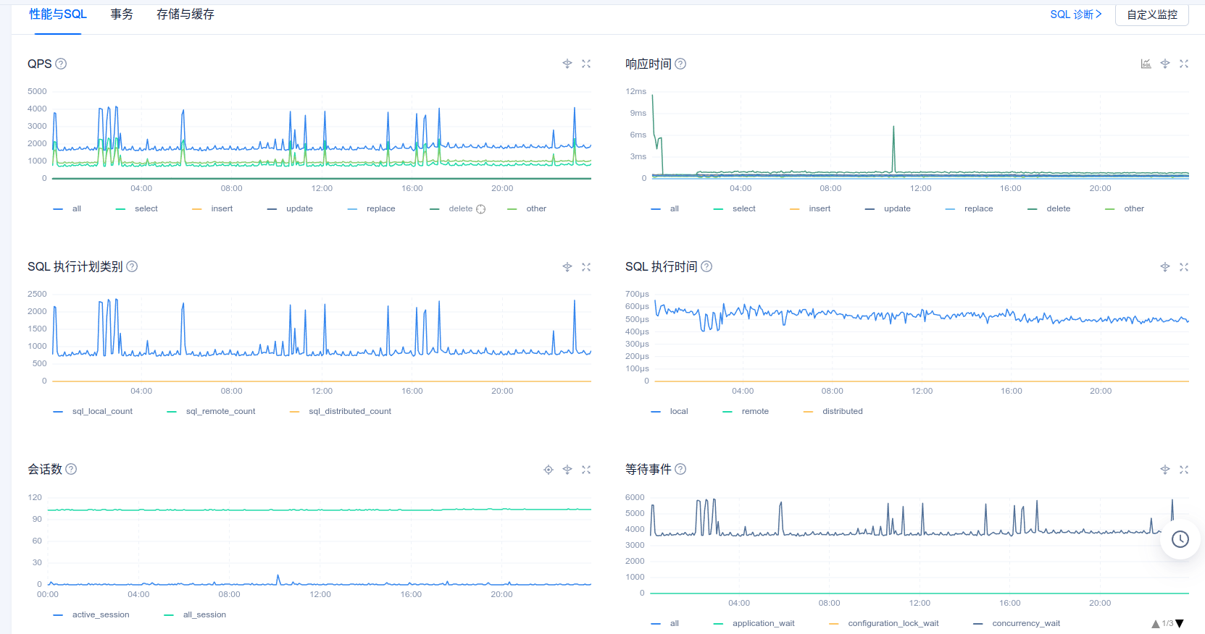The height and width of the screenshot is (634, 1205).
Task: Switch to 存储与缓存 tab
Action: point(185,14)
